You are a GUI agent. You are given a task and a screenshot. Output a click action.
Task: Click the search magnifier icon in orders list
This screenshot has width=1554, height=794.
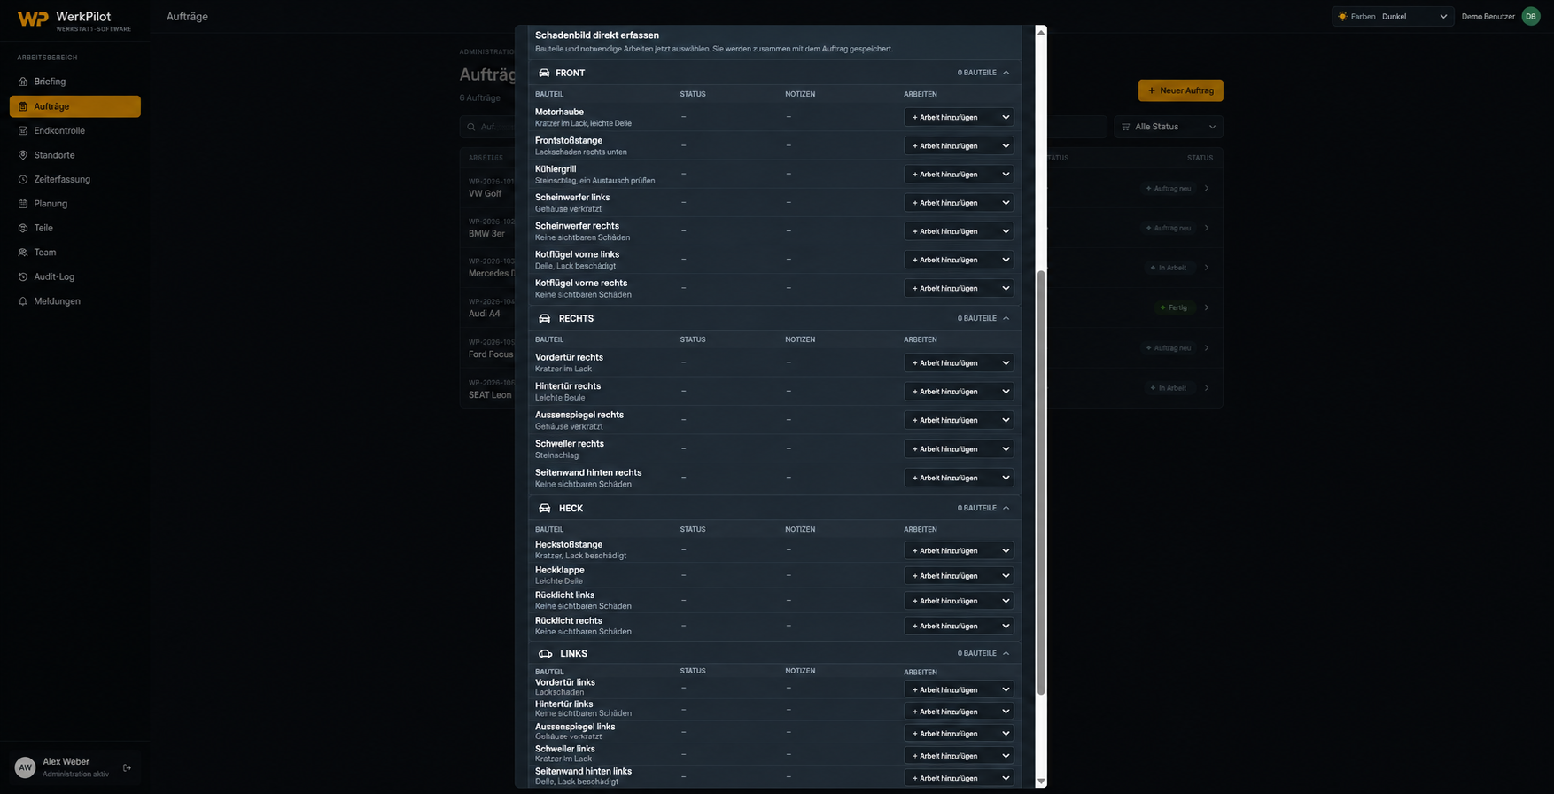[x=471, y=127]
